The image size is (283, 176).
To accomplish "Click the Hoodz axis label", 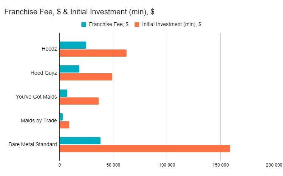I will point(49,49).
